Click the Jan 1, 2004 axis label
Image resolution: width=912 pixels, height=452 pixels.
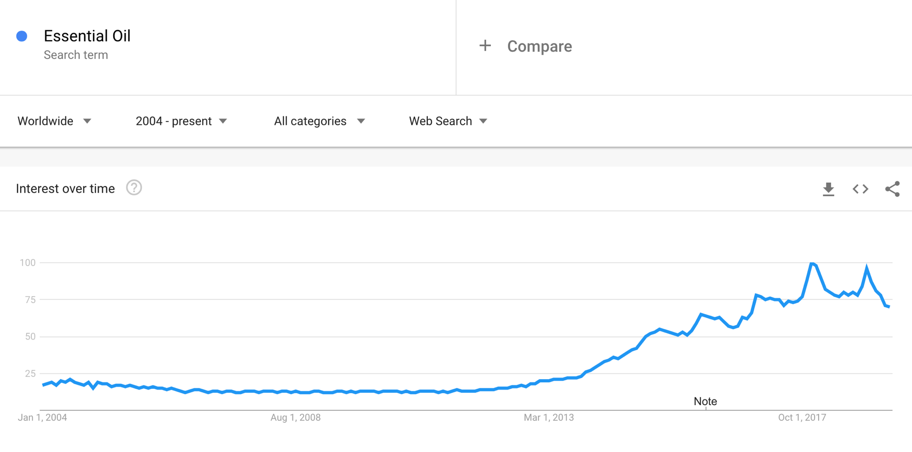coord(42,418)
